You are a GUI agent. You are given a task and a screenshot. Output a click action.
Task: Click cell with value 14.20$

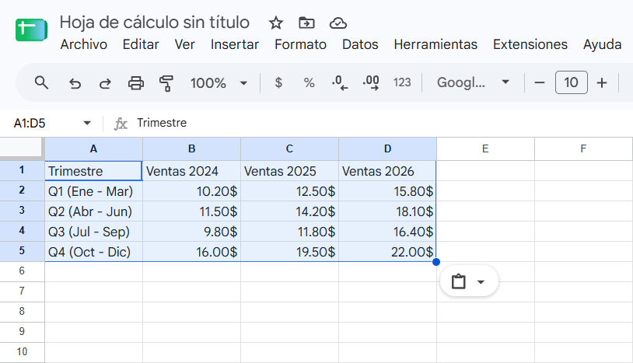click(x=289, y=211)
